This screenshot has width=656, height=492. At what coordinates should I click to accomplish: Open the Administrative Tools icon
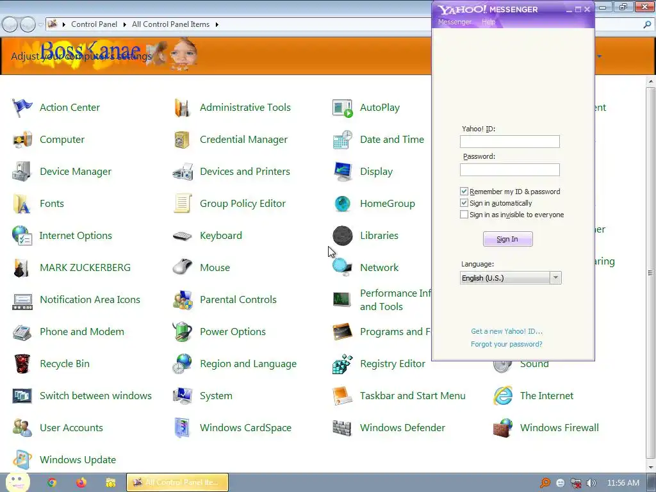pyautogui.click(x=183, y=108)
